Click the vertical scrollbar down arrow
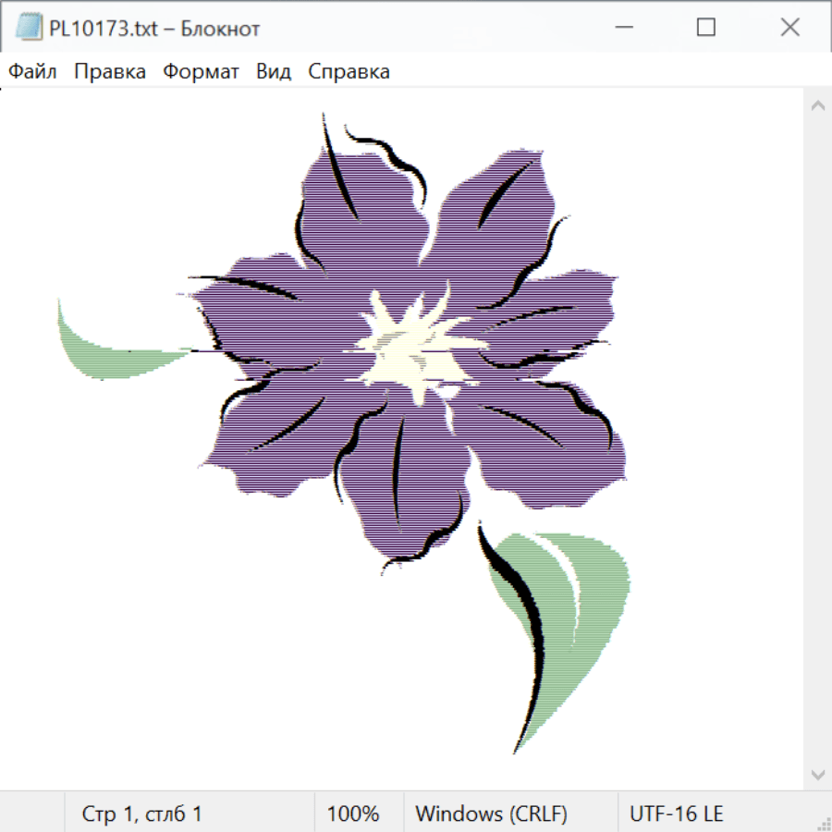Image resolution: width=832 pixels, height=832 pixels. [817, 774]
